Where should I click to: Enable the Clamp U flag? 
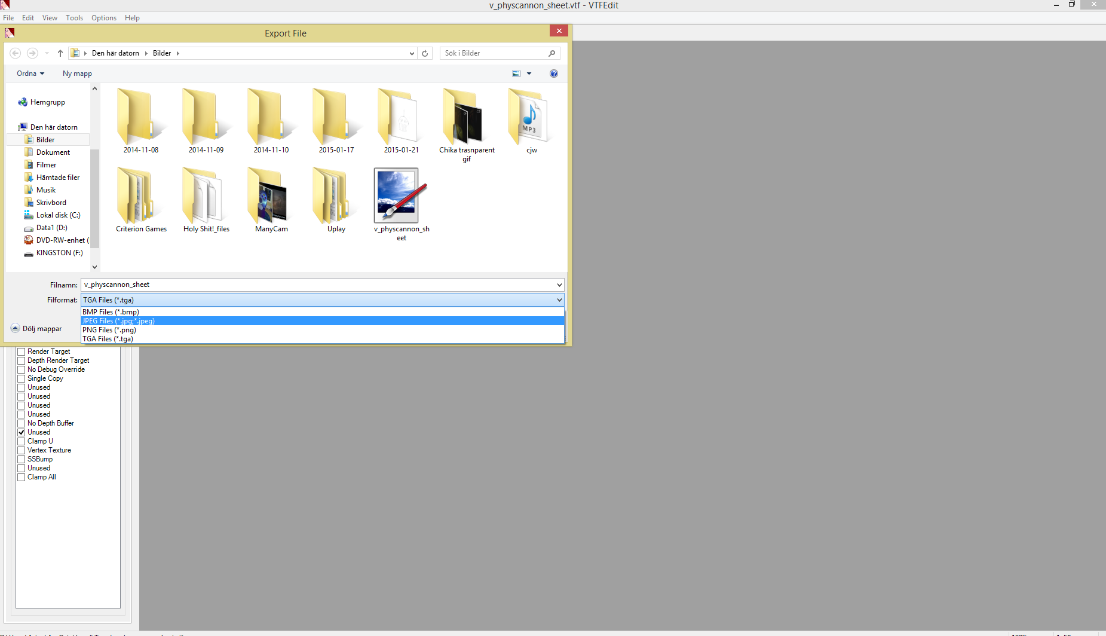(22, 441)
